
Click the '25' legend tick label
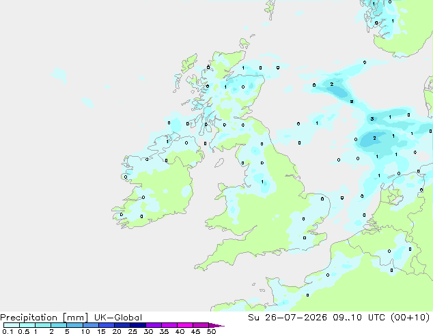coord(132,331)
